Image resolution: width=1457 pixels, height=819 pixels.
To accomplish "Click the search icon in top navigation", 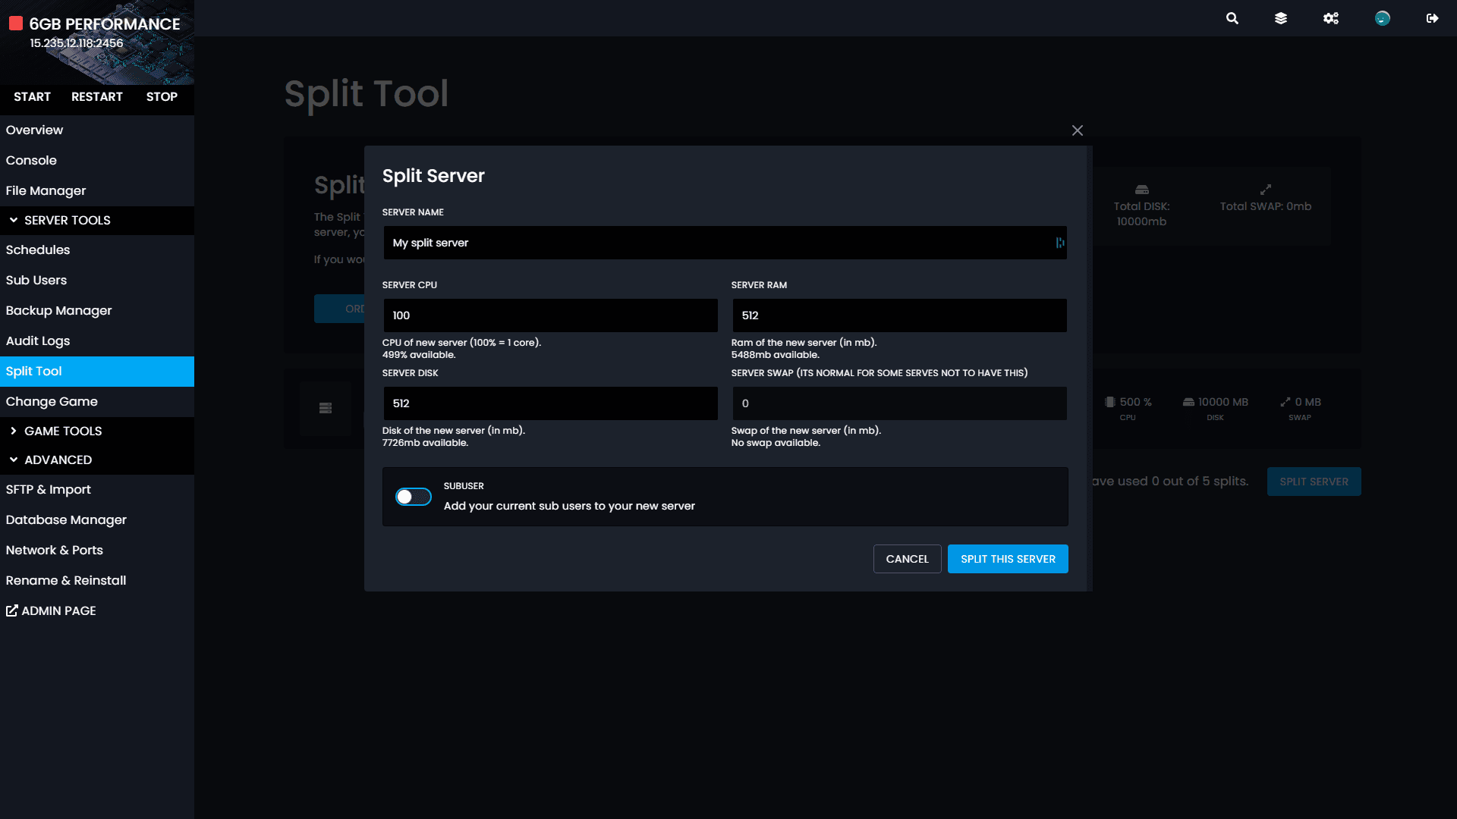I will 1233,19.
